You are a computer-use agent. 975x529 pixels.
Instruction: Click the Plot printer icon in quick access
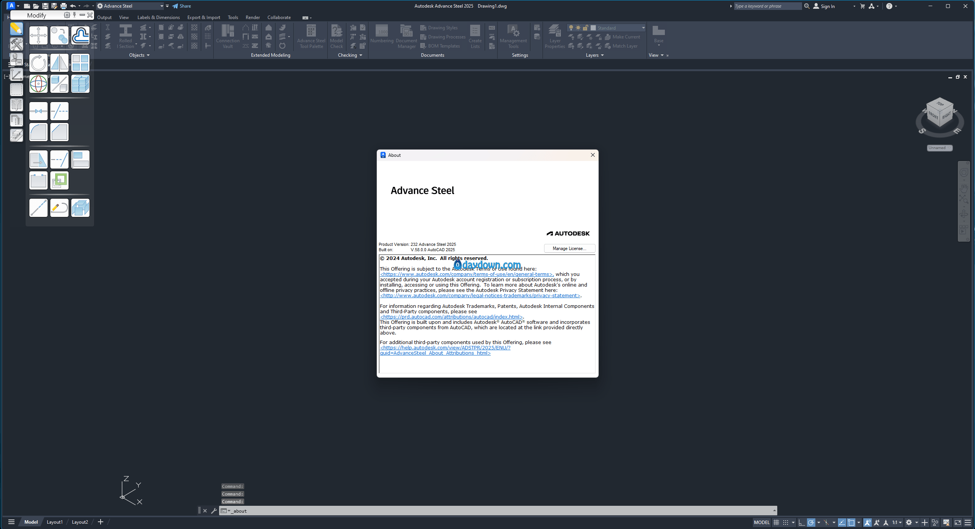click(x=64, y=6)
